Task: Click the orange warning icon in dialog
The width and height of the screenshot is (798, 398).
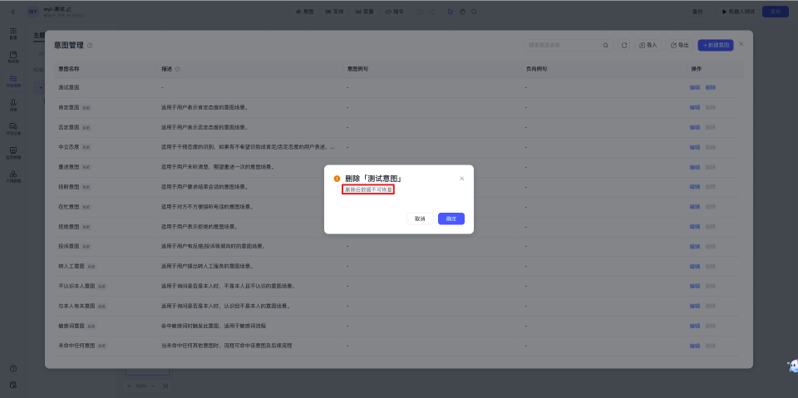Action: point(337,179)
